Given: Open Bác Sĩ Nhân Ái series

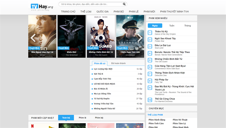Looking at the screenshot, I should coord(101,89).
